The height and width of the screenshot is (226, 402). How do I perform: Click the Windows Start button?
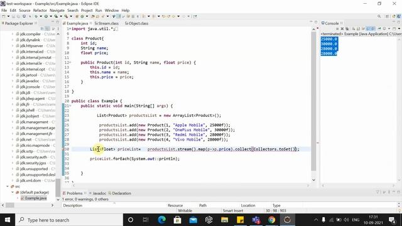tap(8, 220)
